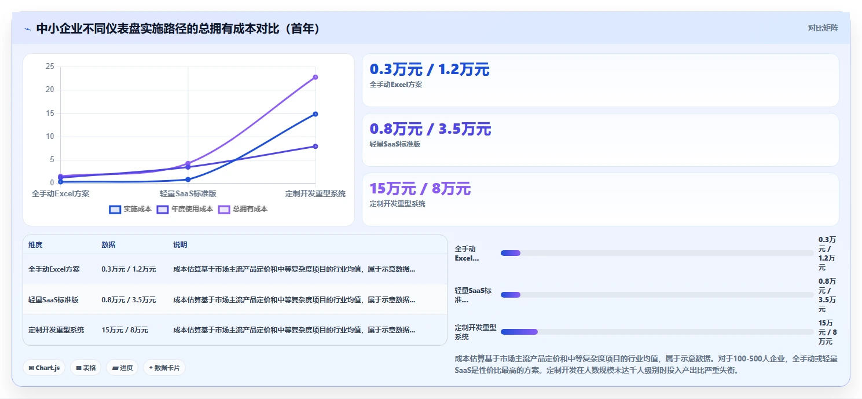Viewport: 862px width, 399px height.
Task: Open the 0.8万元 / 3.5万元 stat card
Action: click(600, 140)
